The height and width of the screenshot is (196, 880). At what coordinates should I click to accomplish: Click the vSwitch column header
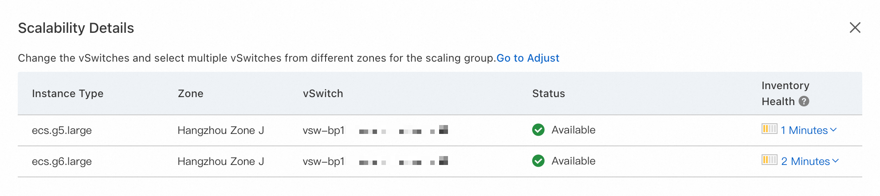tap(323, 94)
